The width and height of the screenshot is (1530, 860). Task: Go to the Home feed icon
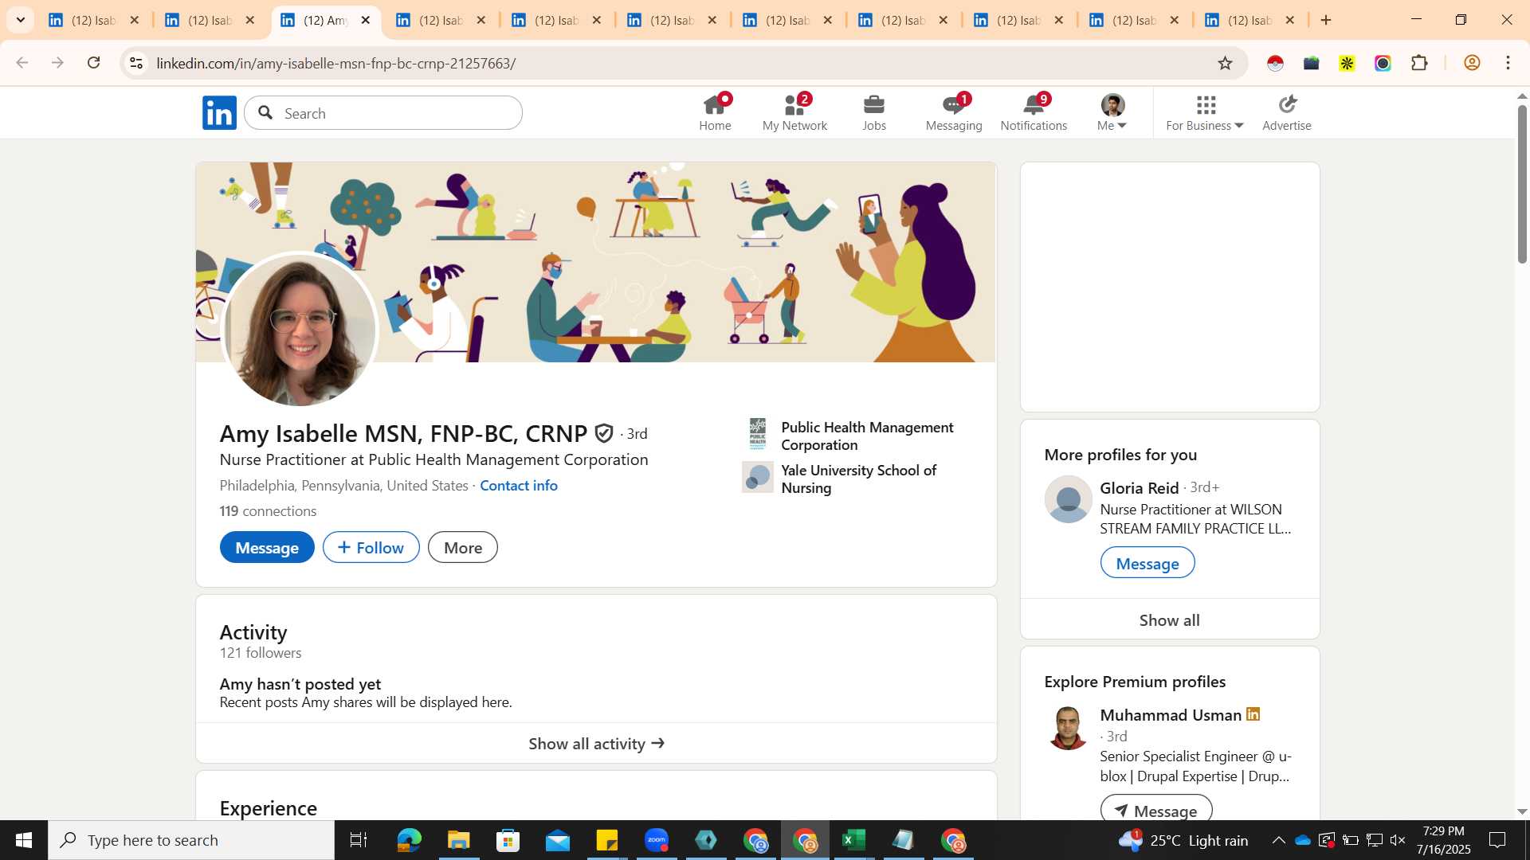(715, 112)
